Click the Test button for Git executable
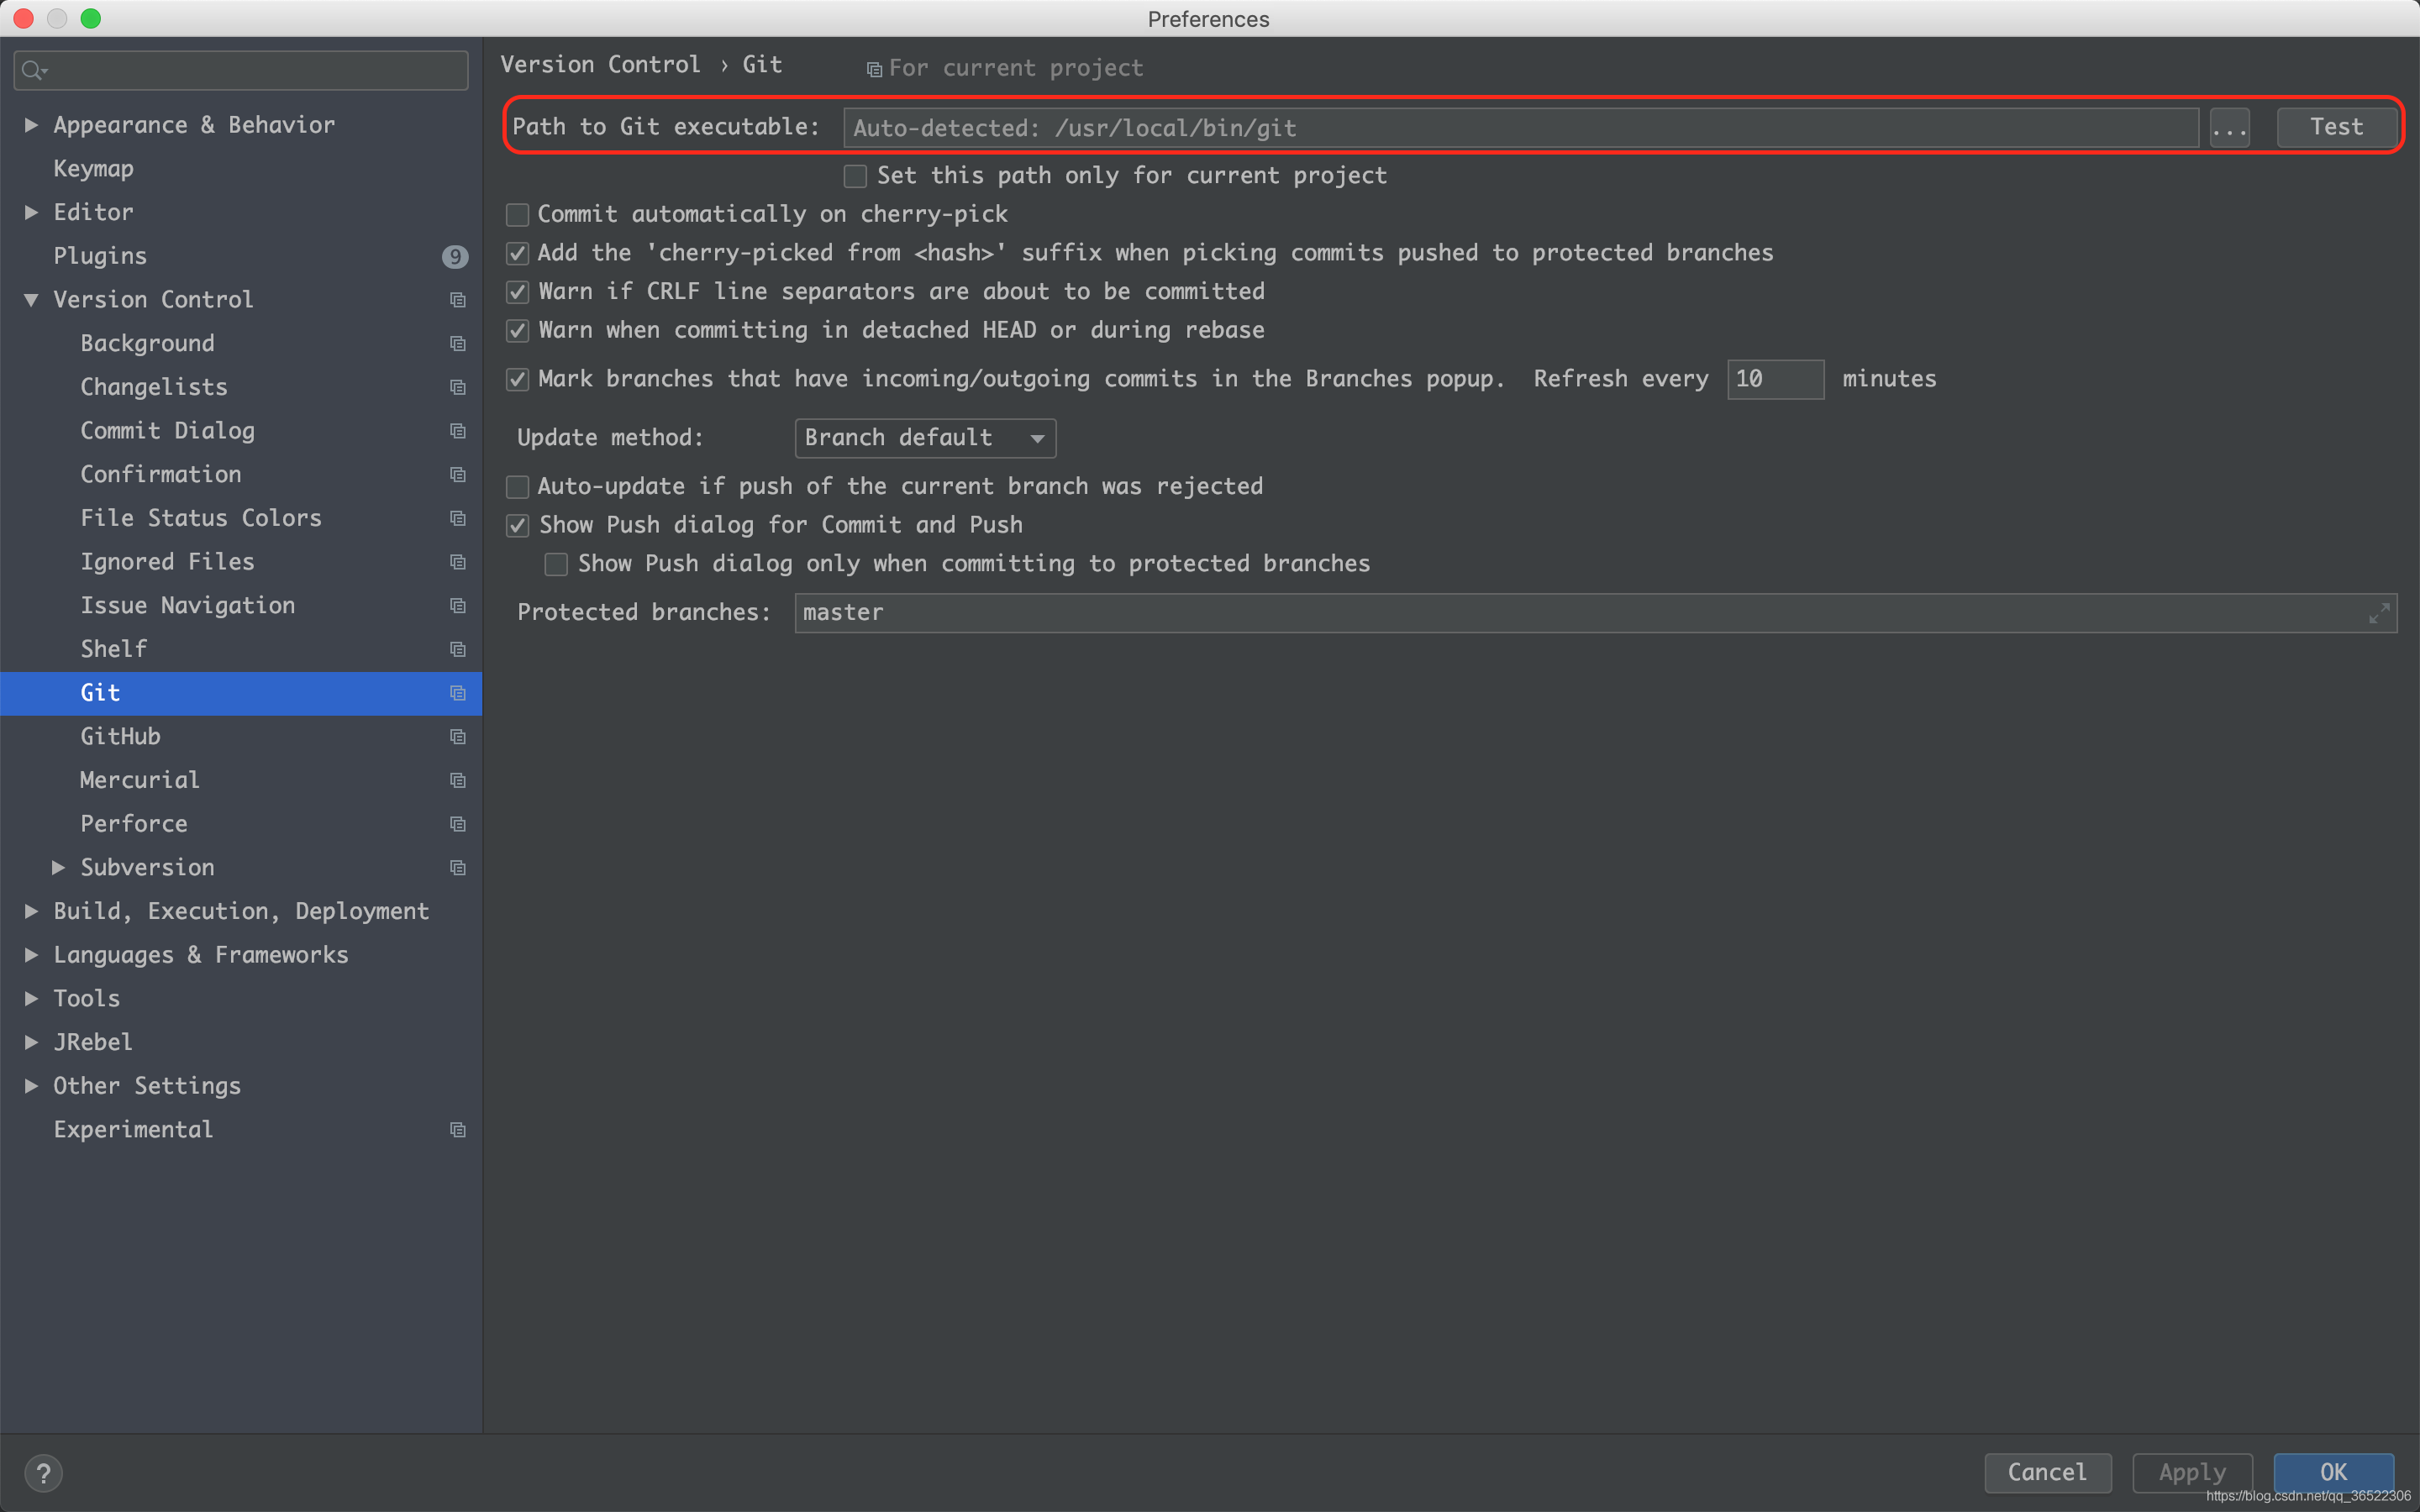Image resolution: width=2420 pixels, height=1512 pixels. click(x=2334, y=125)
